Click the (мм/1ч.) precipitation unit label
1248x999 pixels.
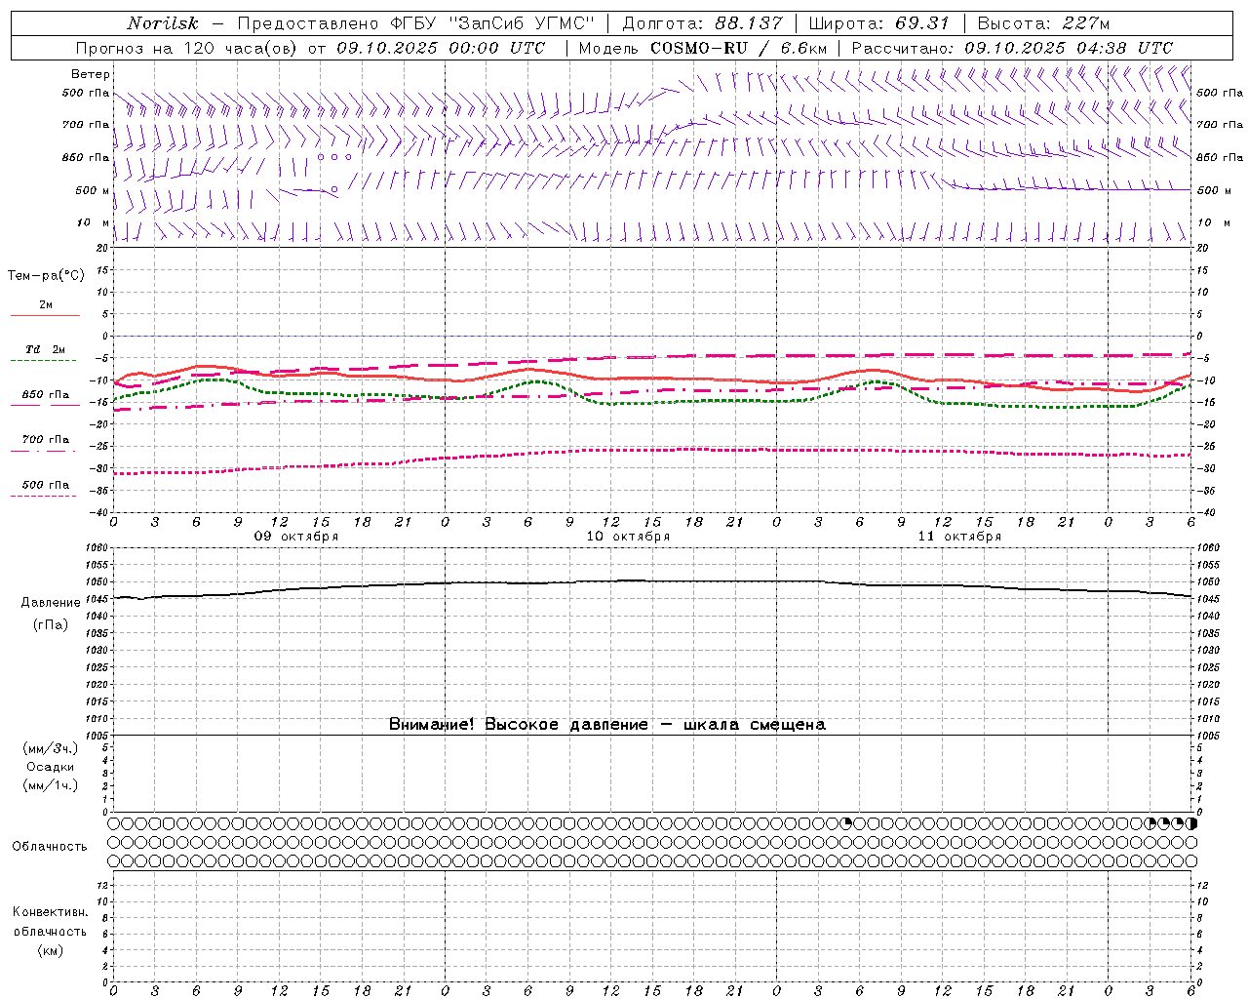coord(51,785)
